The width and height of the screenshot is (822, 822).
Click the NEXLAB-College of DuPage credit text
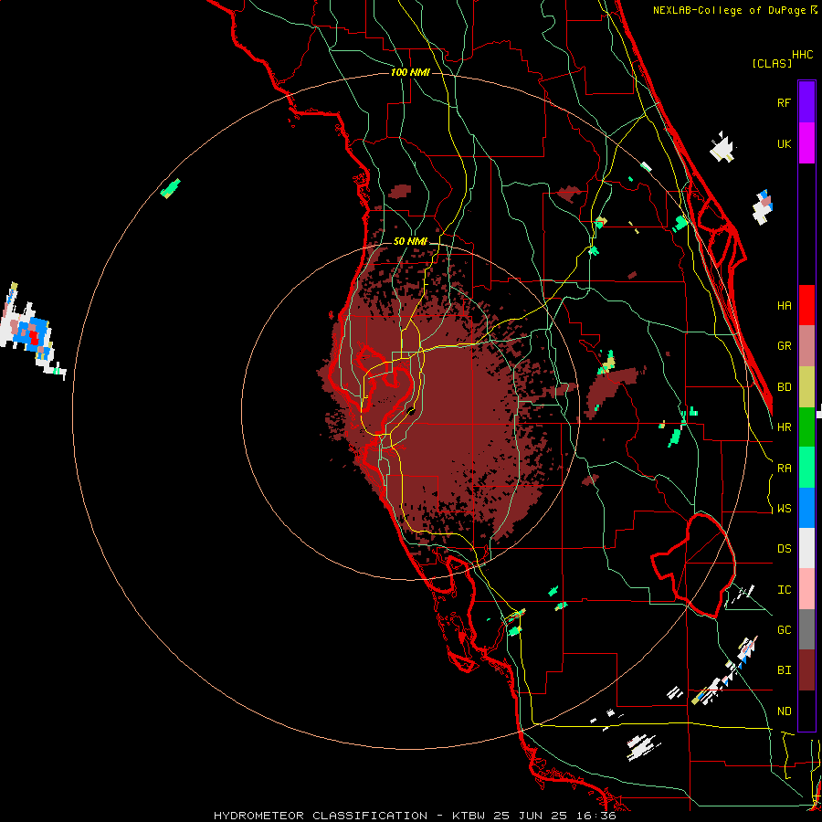pyautogui.click(x=734, y=10)
